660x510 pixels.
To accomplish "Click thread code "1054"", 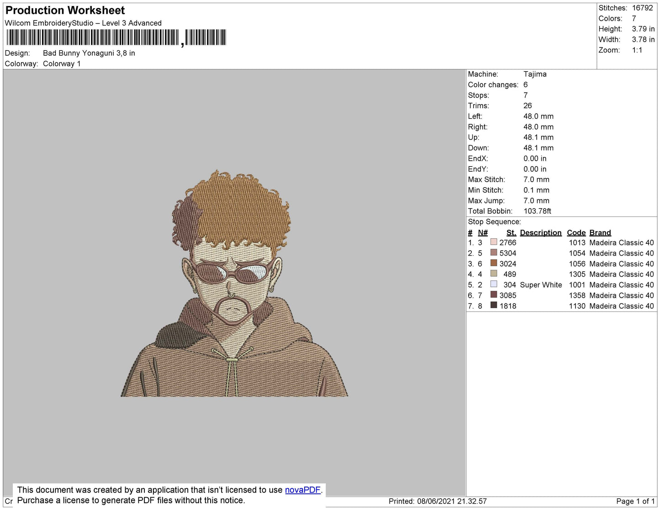I will [x=577, y=253].
